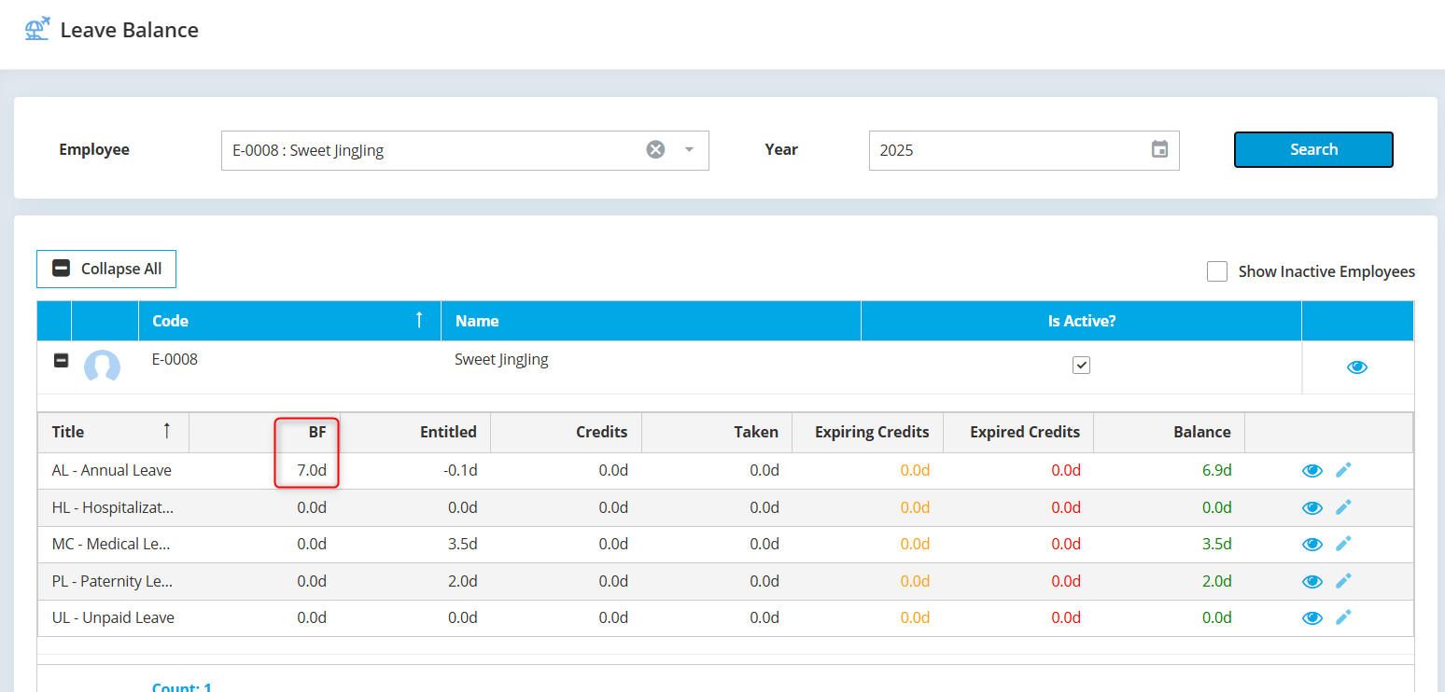Enable Show Inactive Employees checkbox
1445x692 pixels.
1217,271
